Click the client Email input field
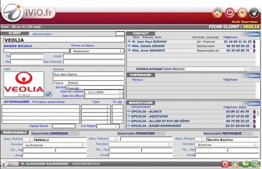262x169 pixels. (x=94, y=56)
